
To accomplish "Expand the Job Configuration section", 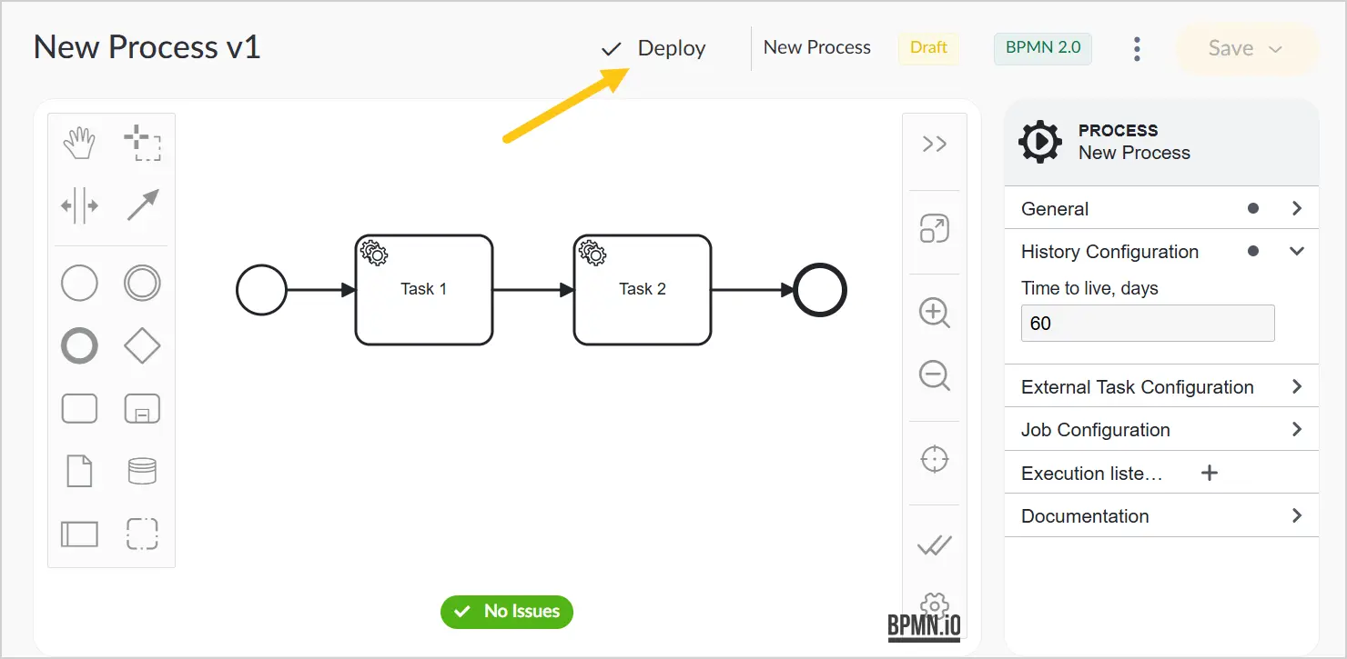I will click(1161, 430).
